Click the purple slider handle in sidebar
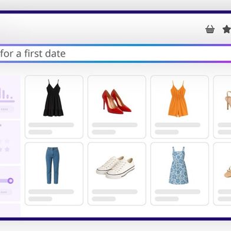The width and height of the screenshot is (231, 231). [x=11, y=181]
